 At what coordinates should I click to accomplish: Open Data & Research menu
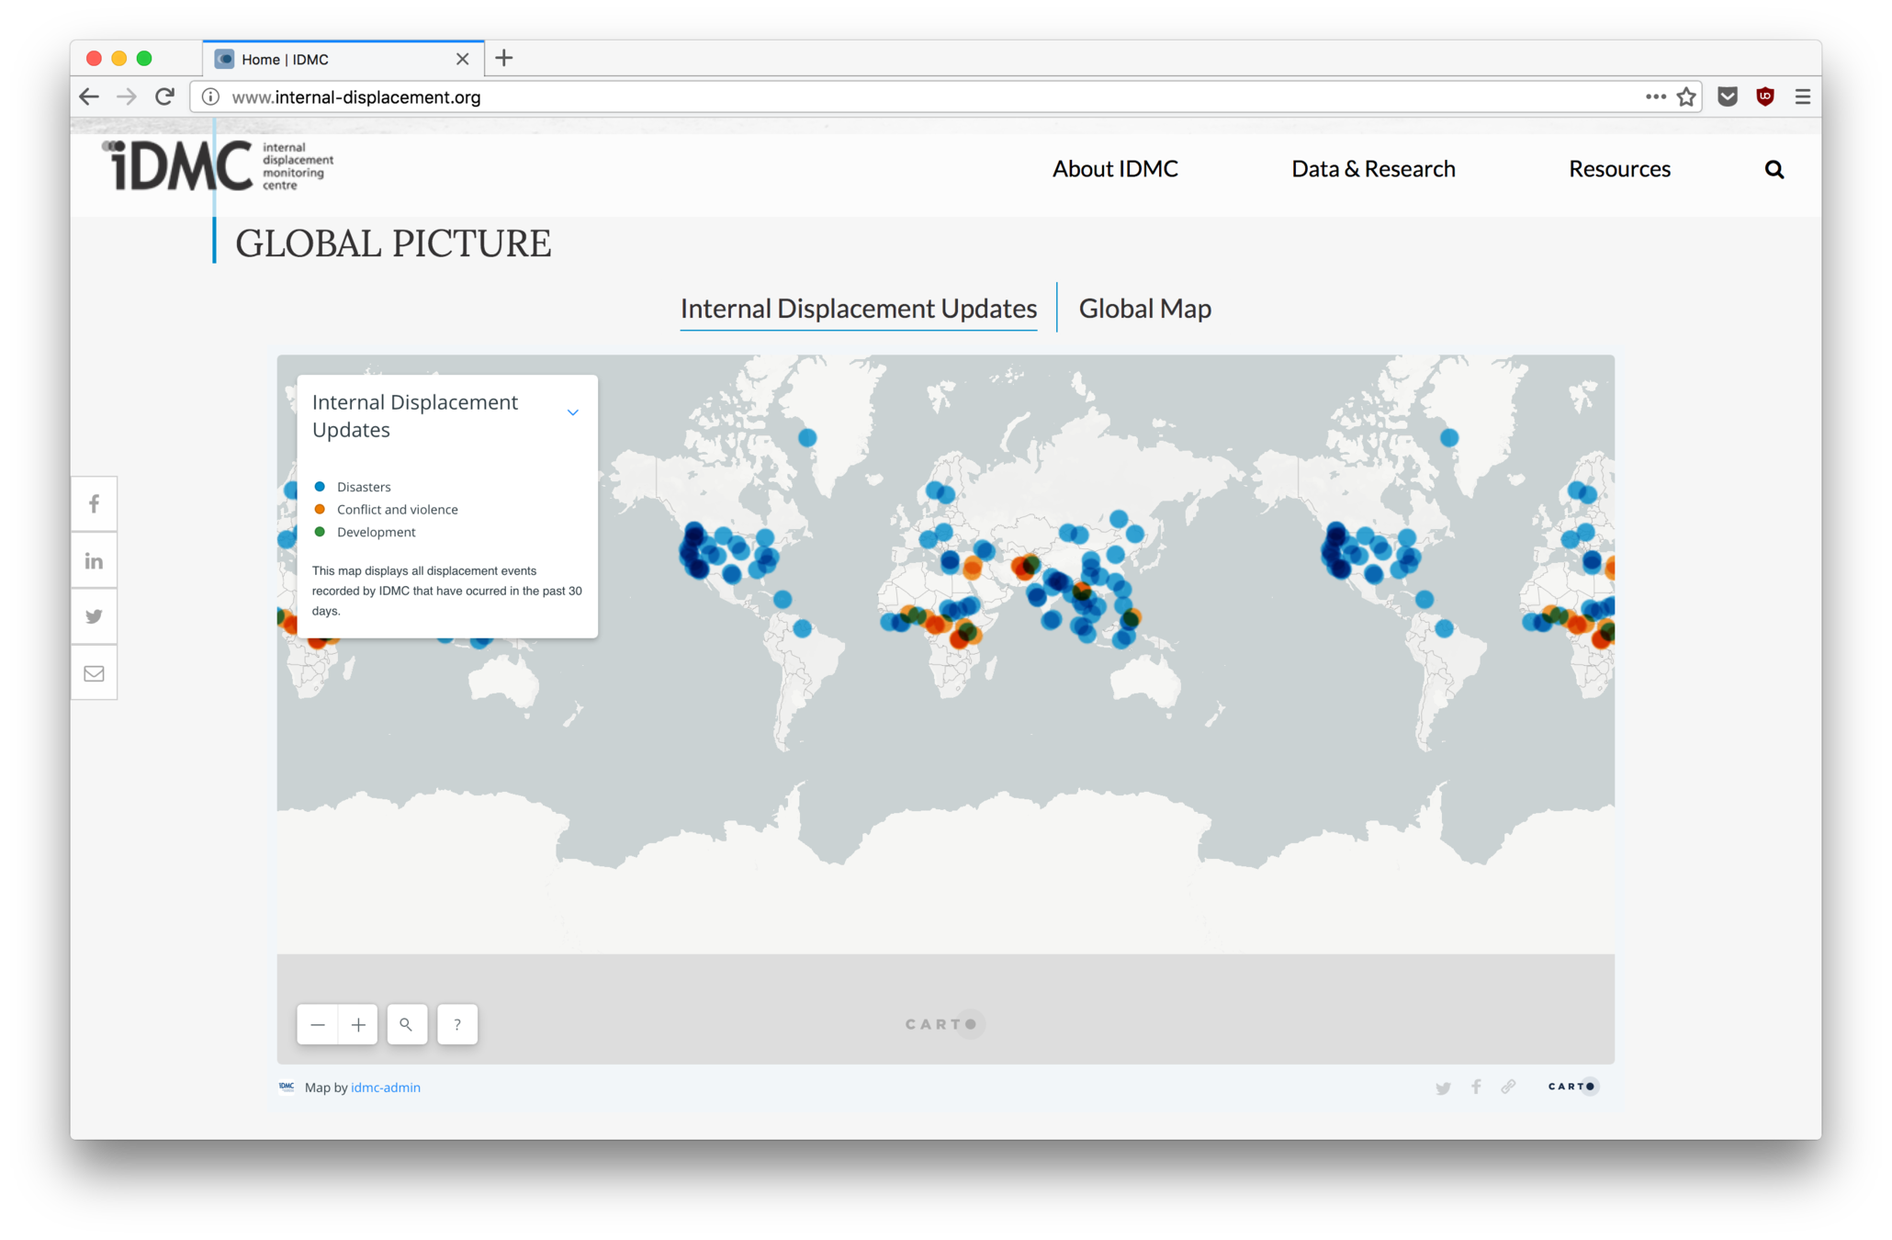[x=1372, y=169]
